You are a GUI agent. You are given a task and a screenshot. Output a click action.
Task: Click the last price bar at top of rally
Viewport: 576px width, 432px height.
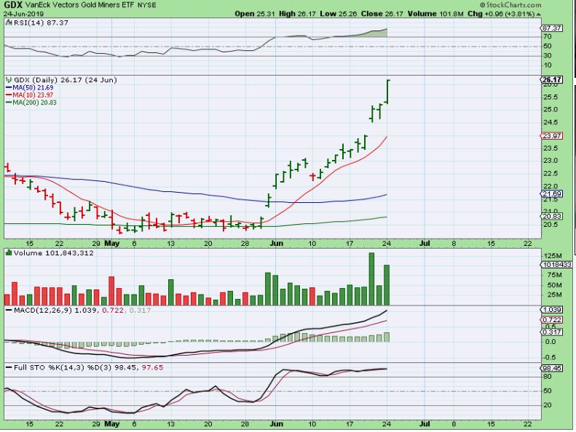coord(387,92)
